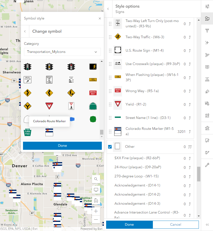Click the Home button on the map
Image resolution: width=213 pixels, height=231 pixels.
coord(96,200)
